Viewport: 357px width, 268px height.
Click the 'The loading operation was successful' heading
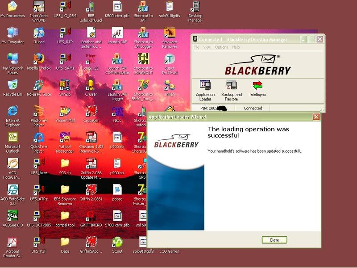click(248, 132)
